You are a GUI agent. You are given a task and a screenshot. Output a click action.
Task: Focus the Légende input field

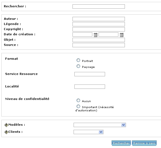tap(99, 24)
